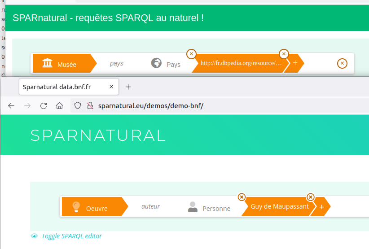Select the 'pays' property label
The width and height of the screenshot is (369, 249).
(x=116, y=63)
